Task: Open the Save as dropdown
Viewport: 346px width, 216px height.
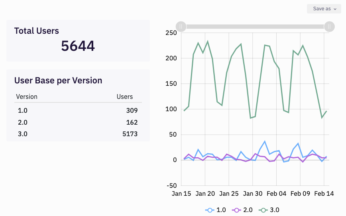Action: tap(324, 9)
